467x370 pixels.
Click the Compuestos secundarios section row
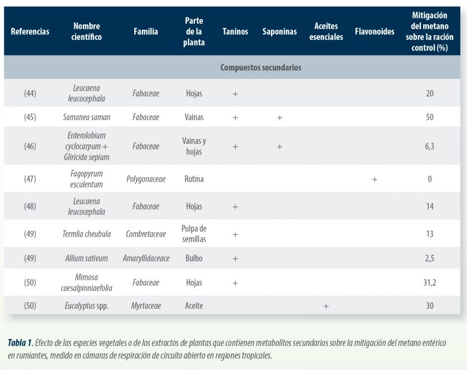pyautogui.click(x=261, y=68)
